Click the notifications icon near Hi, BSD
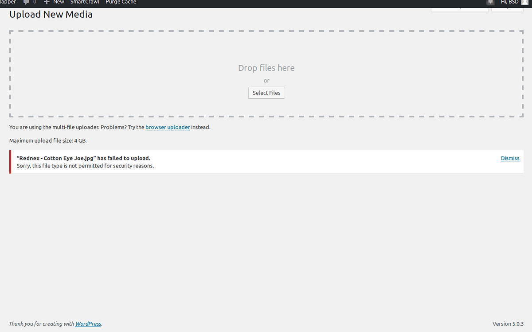 [x=490, y=2]
